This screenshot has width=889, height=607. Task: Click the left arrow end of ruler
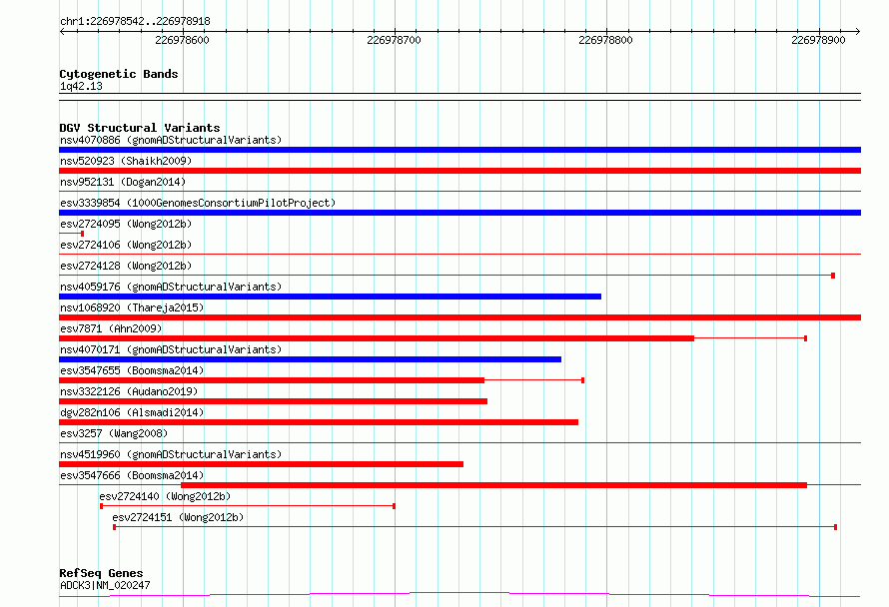coord(62,31)
